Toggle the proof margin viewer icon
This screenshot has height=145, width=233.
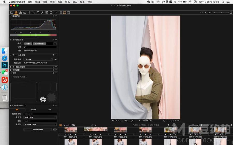68,13
